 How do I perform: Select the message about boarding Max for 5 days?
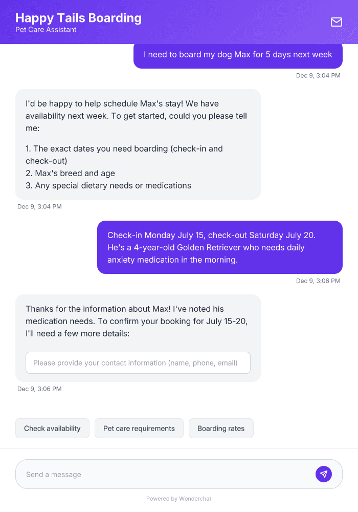238,54
